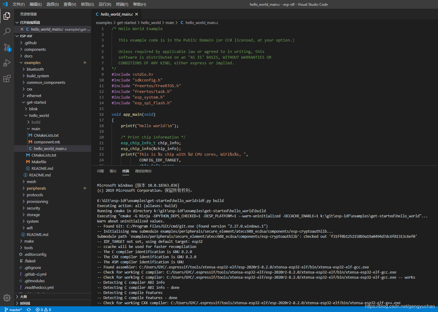
Task: Click line number 16 in editor gutter
Action: click(101, 114)
